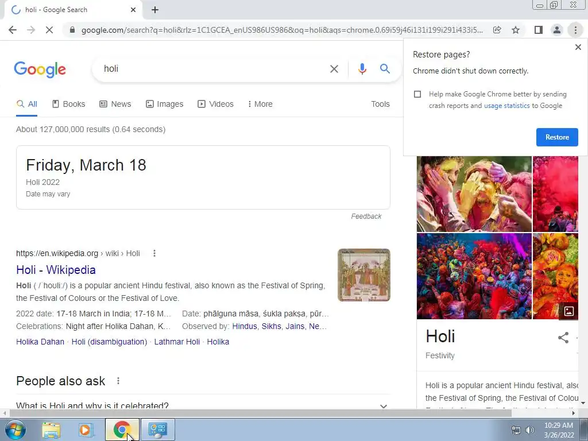
Task: Select the All results tab
Action: (x=26, y=105)
